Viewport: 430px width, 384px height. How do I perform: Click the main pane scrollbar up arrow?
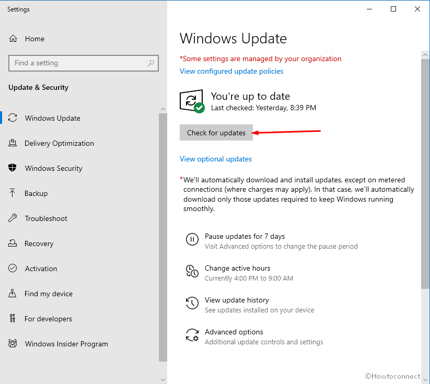(x=425, y=55)
